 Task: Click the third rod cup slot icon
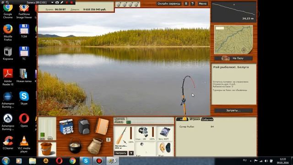pos(130,4)
